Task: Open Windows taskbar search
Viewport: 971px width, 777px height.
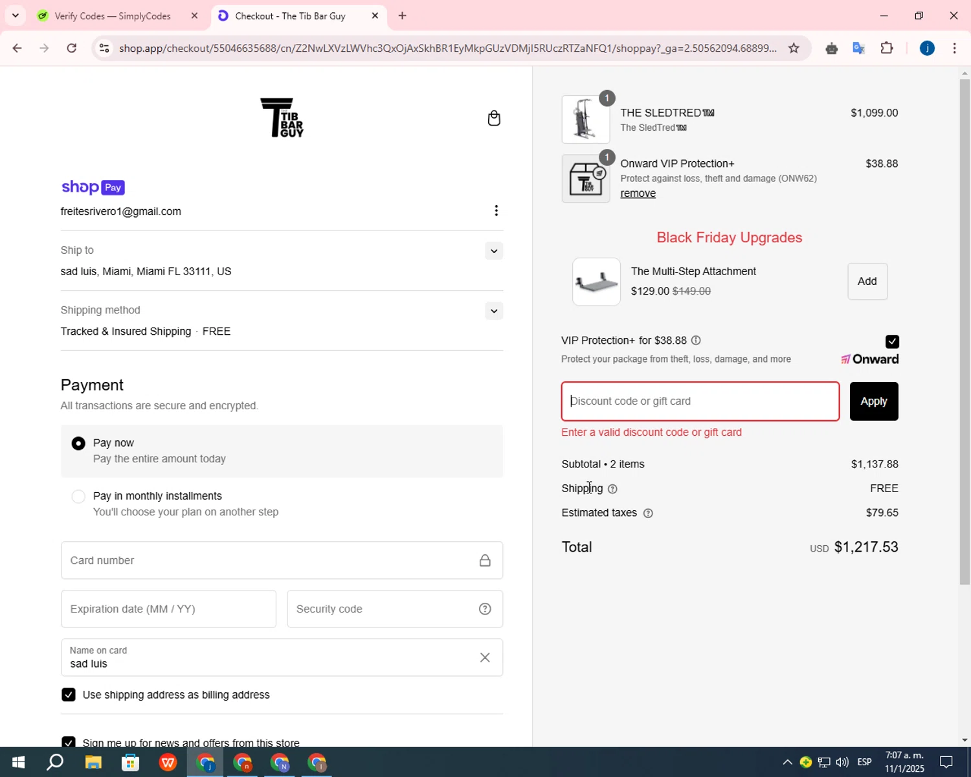Action: point(55,762)
